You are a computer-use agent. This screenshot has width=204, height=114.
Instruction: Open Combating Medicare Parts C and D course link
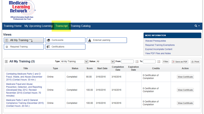tap(24, 77)
